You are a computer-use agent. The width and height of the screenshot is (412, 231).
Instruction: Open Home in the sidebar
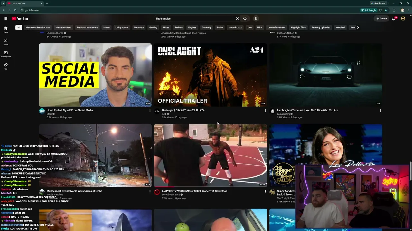click(6, 30)
